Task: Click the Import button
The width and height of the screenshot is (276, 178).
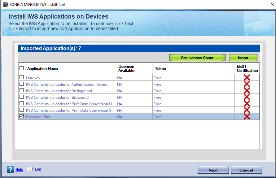Action: [243, 58]
